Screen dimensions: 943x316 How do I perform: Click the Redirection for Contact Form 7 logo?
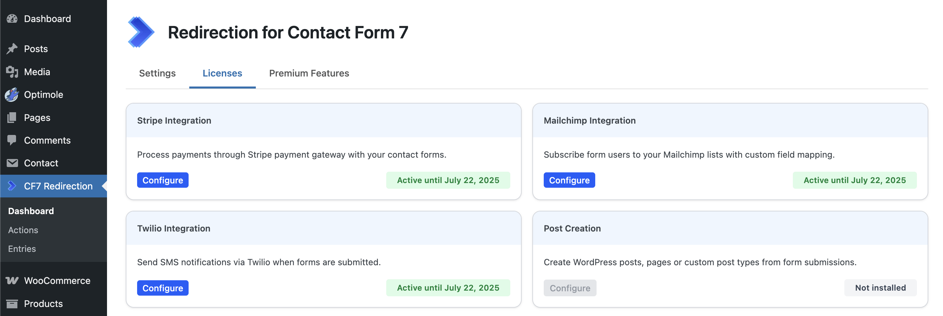pyautogui.click(x=140, y=32)
